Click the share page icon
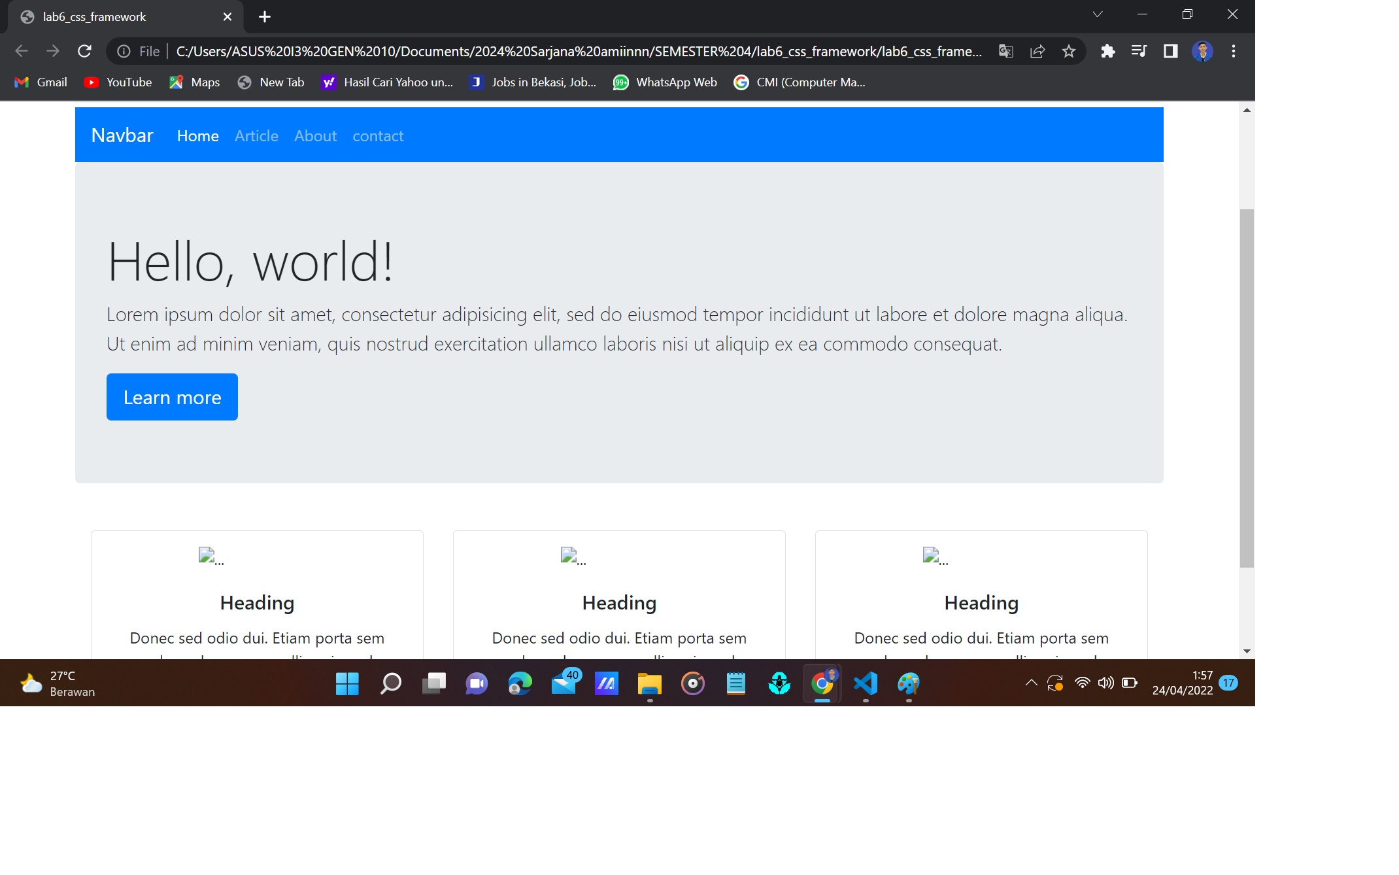 pyautogui.click(x=1037, y=51)
